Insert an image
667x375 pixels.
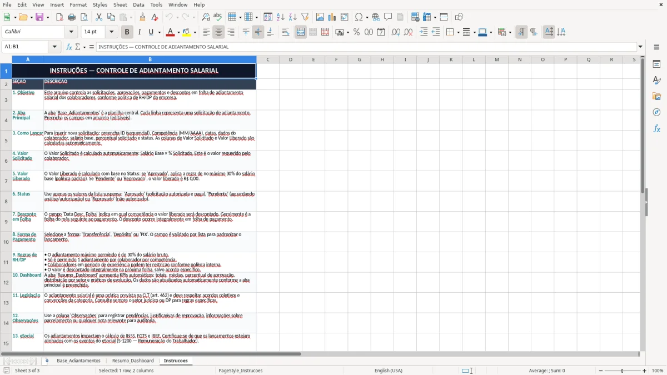[320, 17]
